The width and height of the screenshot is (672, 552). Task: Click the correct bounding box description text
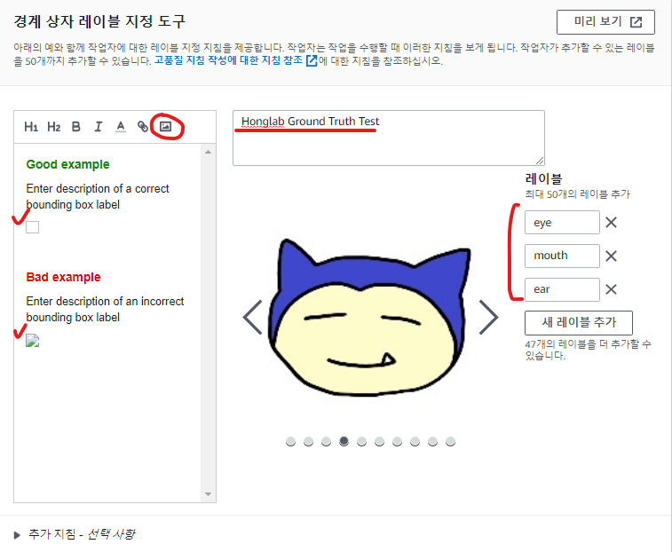point(98,197)
